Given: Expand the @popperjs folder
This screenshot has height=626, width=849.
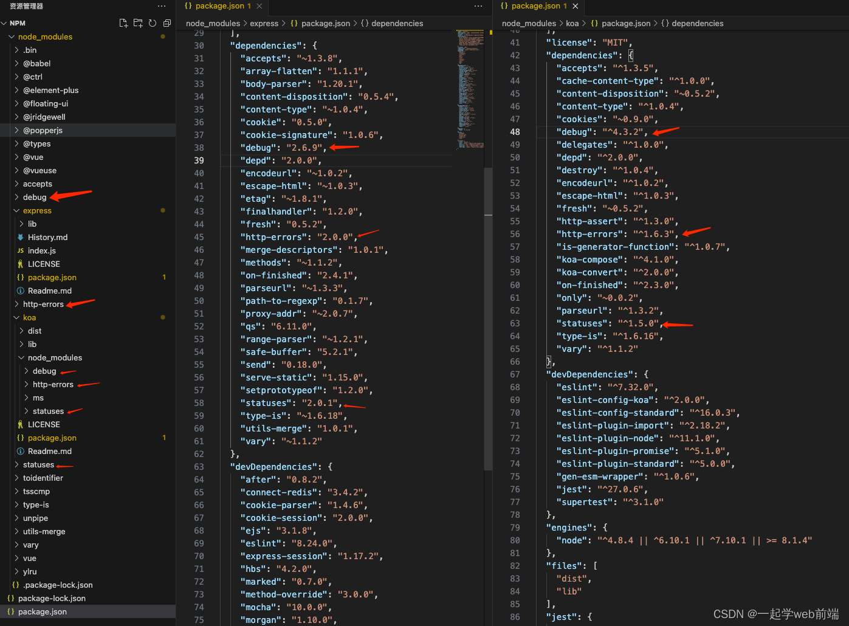Looking at the screenshot, I should pyautogui.click(x=16, y=130).
